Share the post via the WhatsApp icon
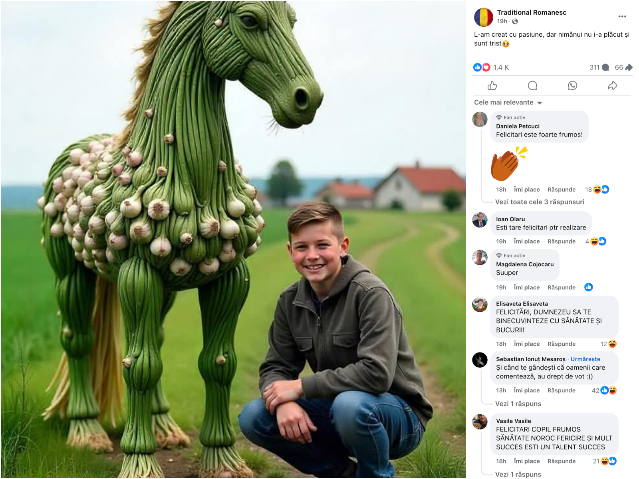This screenshot has height=479, width=639. [572, 85]
